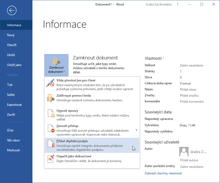220x183 pixels.
Task: Click the 'Naposledy vytištěno' label
Action: (x=159, y=131)
